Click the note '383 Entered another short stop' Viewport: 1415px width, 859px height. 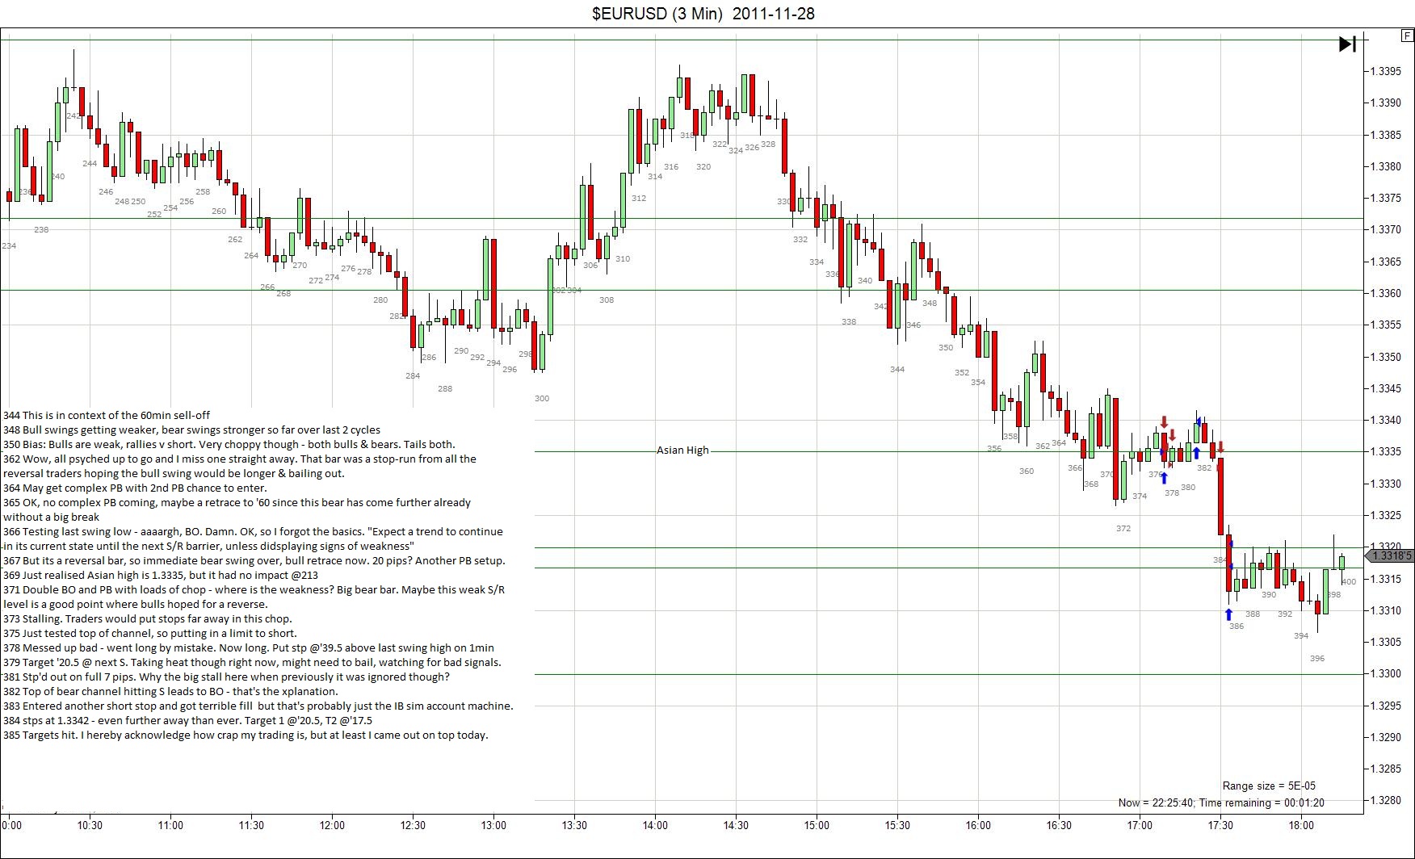[x=258, y=706]
